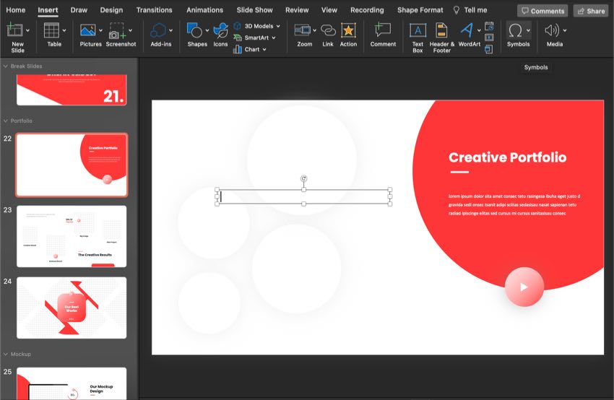
Task: Click the Icons insert button
Action: [x=220, y=30]
